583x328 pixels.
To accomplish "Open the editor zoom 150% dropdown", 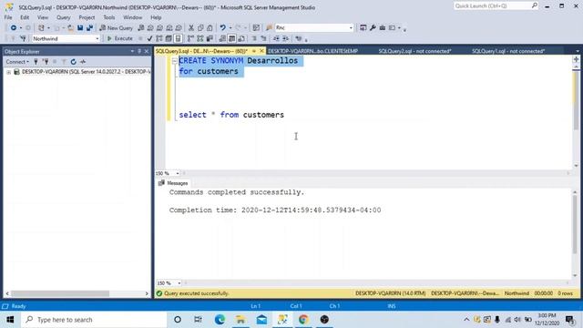I will point(178,173).
